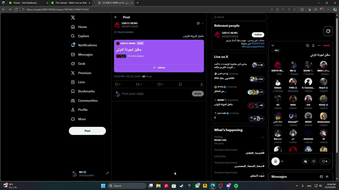Click into the Search field on X
Viewport: 339px width, 190px height.
pyautogui.click(x=239, y=17)
